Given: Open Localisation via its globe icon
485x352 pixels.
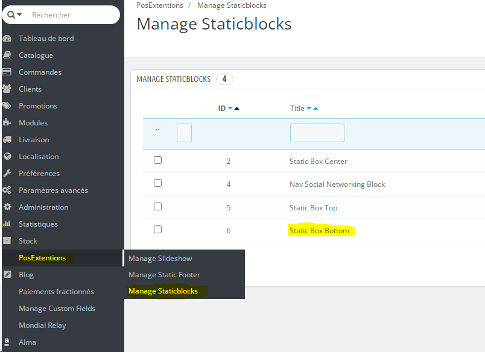Looking at the screenshot, I should coord(7,156).
